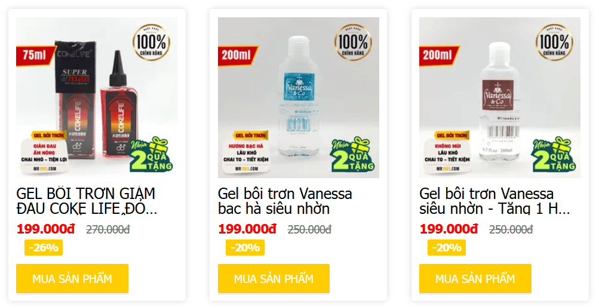Screen dimensions: 599x308
Task: Click MUA SẢN PHẨM under Vanessa siêu nhờn Tặng 1
Action: coord(475,279)
